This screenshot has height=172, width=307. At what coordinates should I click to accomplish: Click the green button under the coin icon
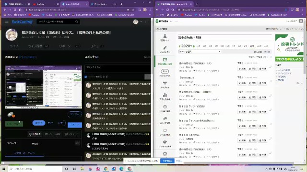(14, 124)
